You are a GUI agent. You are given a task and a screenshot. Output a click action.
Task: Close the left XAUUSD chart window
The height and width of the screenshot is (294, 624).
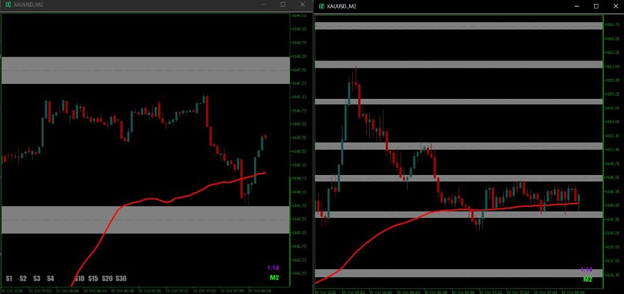click(x=302, y=5)
